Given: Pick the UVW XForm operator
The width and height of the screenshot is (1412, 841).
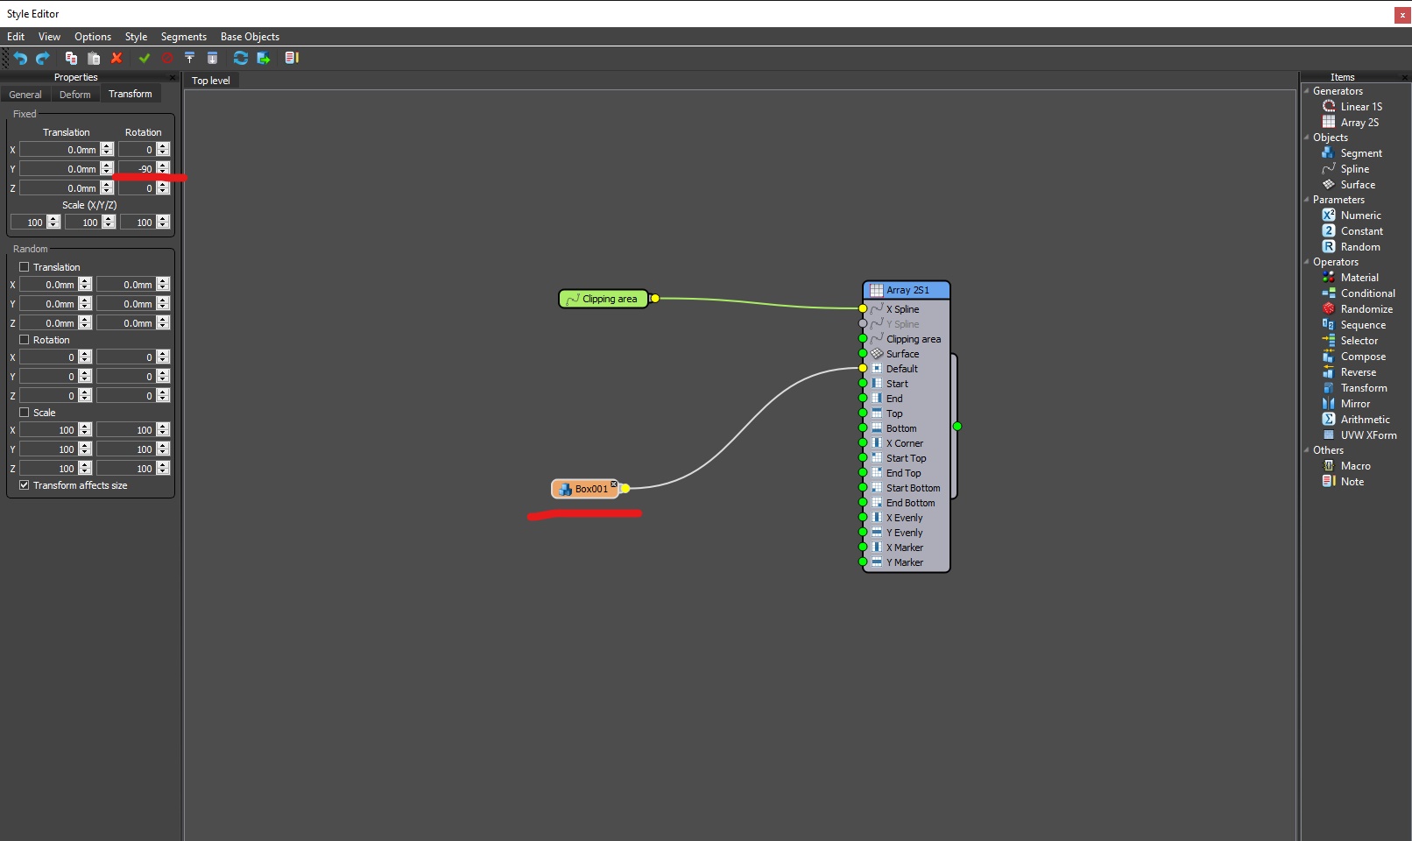Looking at the screenshot, I should (x=1367, y=435).
